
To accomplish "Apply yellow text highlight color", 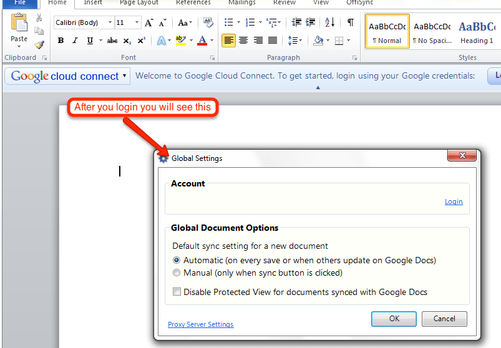I will (x=181, y=41).
